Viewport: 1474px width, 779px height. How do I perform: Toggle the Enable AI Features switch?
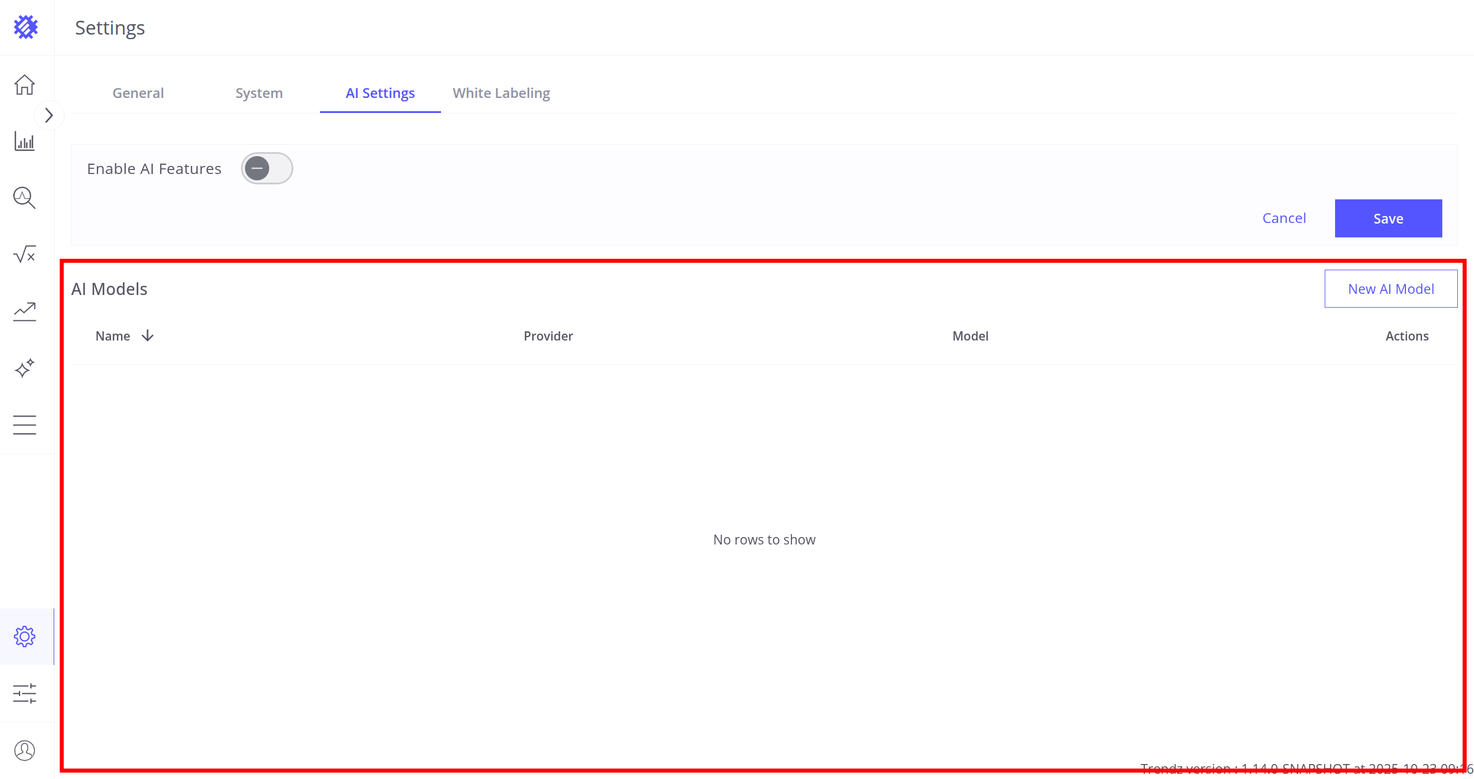coord(267,168)
